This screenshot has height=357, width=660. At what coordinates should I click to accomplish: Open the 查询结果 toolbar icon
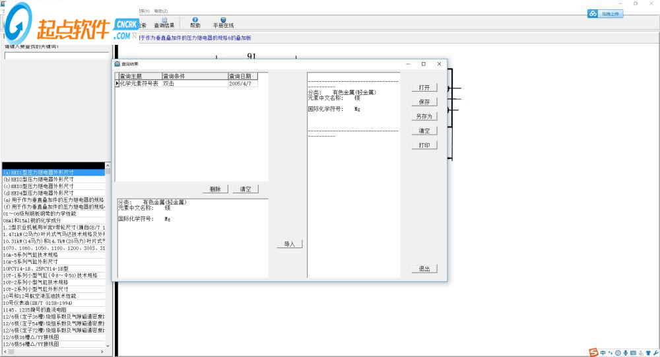click(164, 22)
